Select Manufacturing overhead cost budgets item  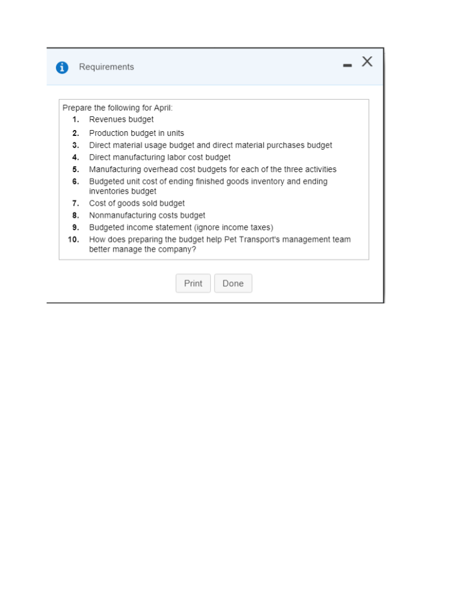pos(213,169)
